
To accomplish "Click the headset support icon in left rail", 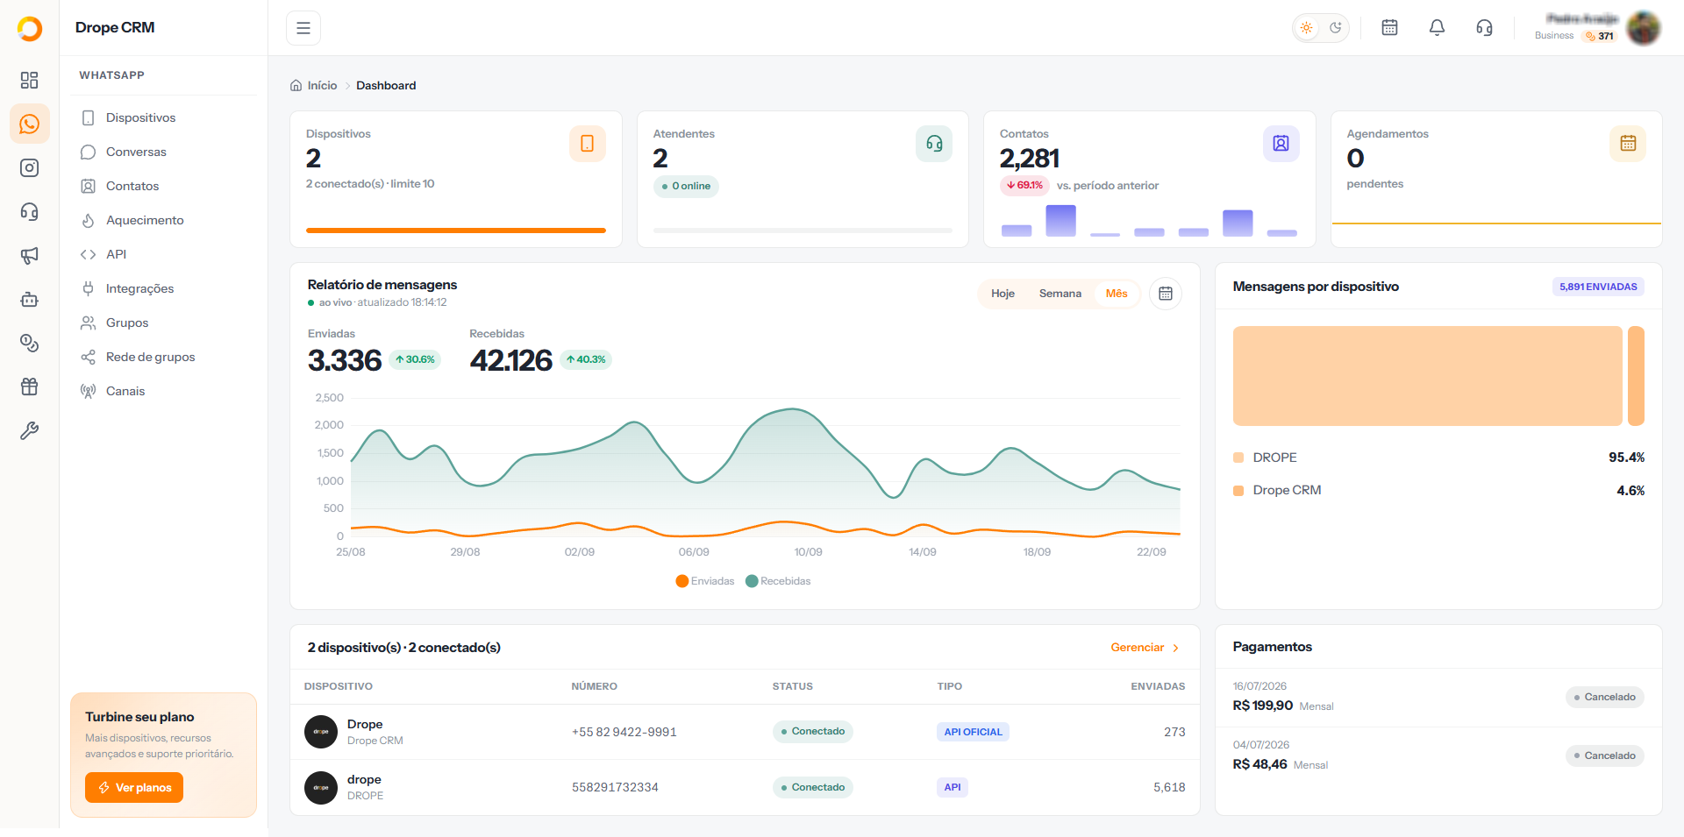I will pyautogui.click(x=29, y=212).
